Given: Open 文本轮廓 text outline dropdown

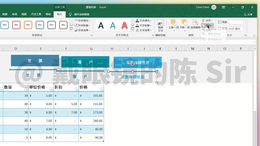Looking at the screenshot, I should point(144,25).
